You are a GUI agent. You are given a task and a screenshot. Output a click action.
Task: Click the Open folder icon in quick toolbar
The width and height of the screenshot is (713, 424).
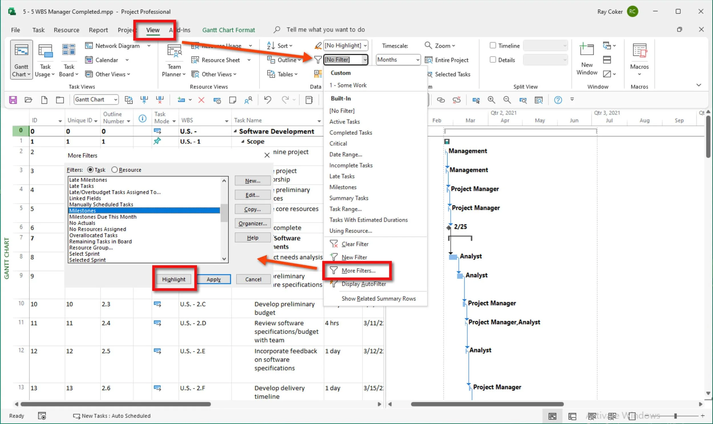pyautogui.click(x=28, y=100)
